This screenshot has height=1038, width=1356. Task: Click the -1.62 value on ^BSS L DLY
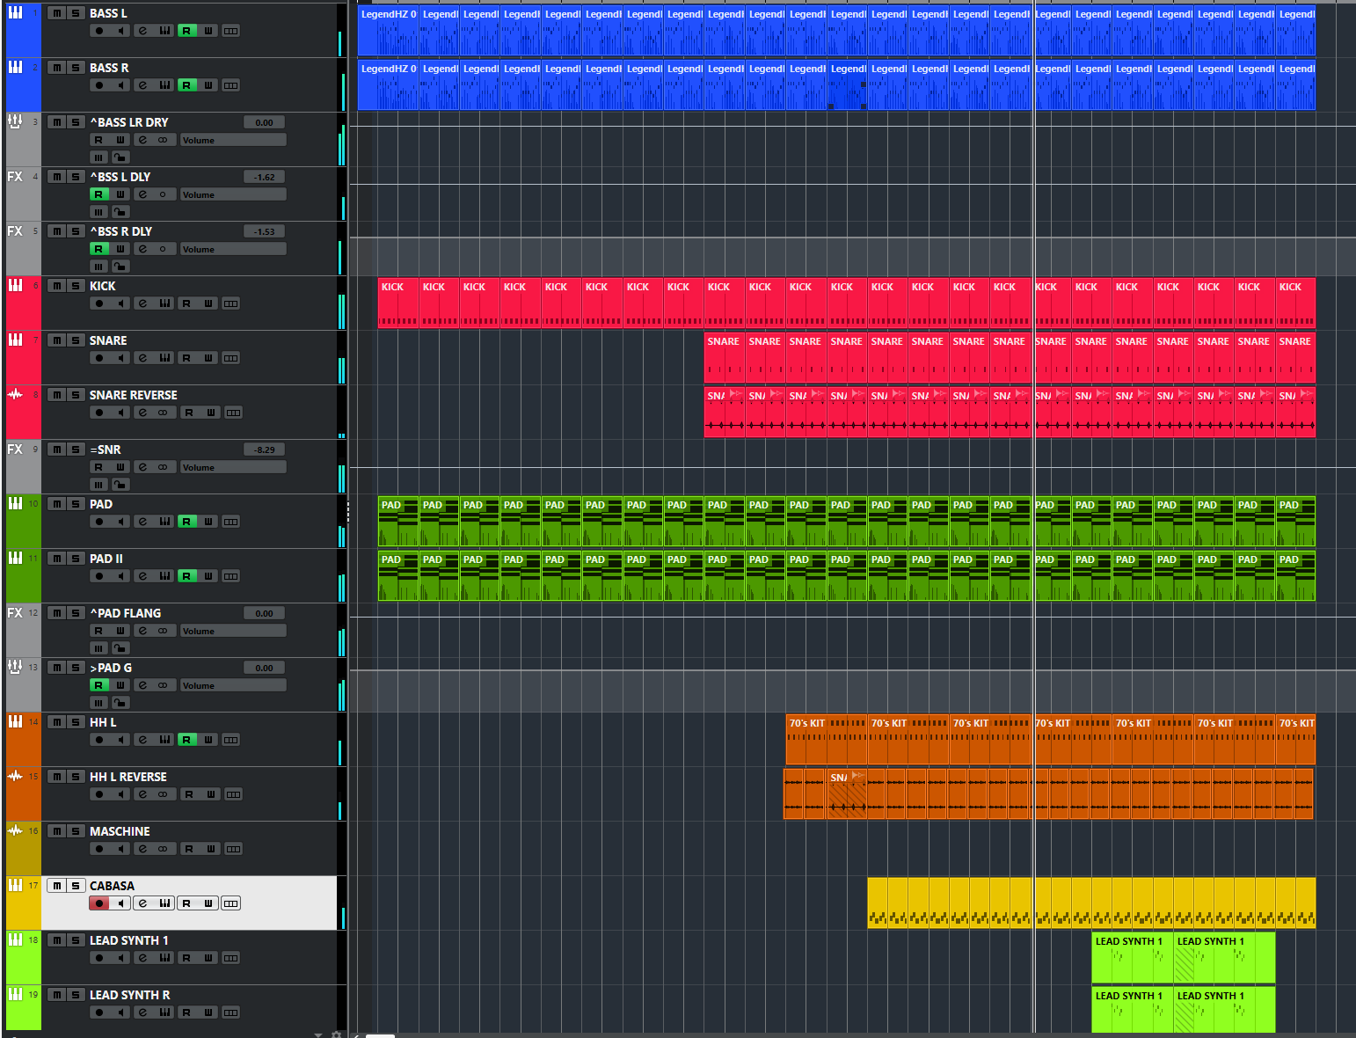pyautogui.click(x=264, y=177)
